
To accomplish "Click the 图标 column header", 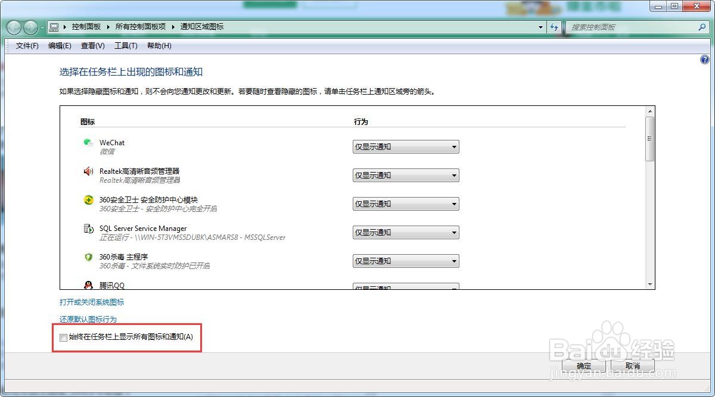I will [88, 121].
